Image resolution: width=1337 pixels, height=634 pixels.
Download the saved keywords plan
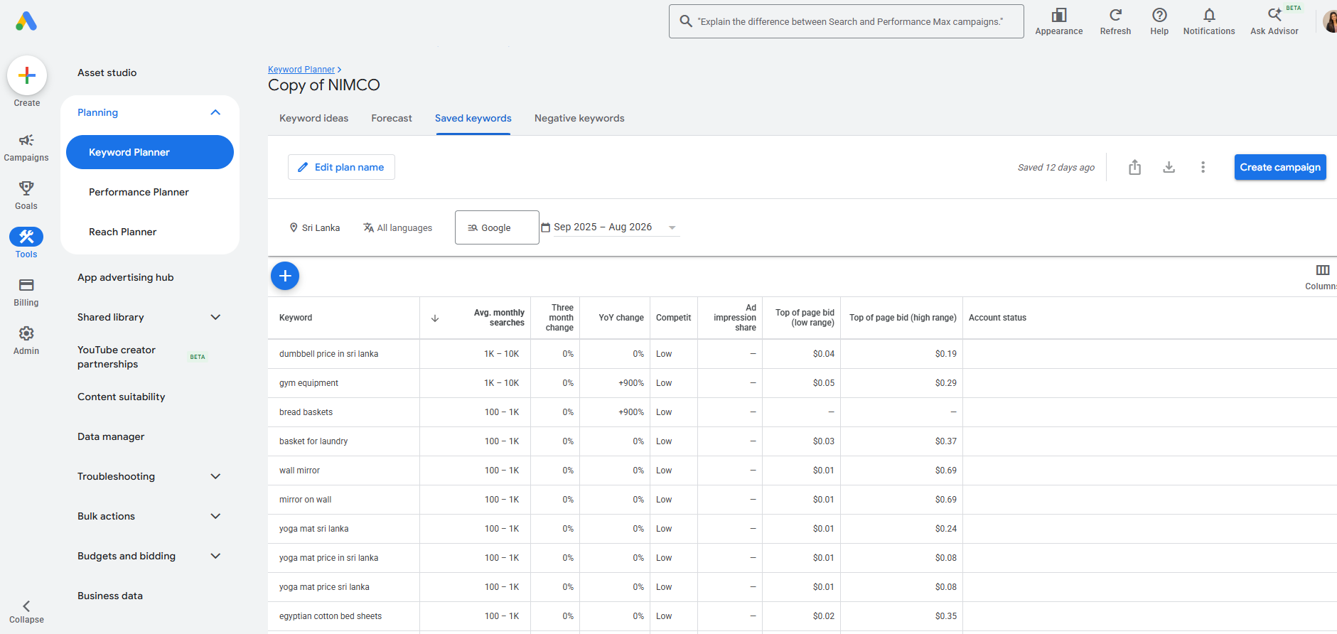[x=1169, y=167]
